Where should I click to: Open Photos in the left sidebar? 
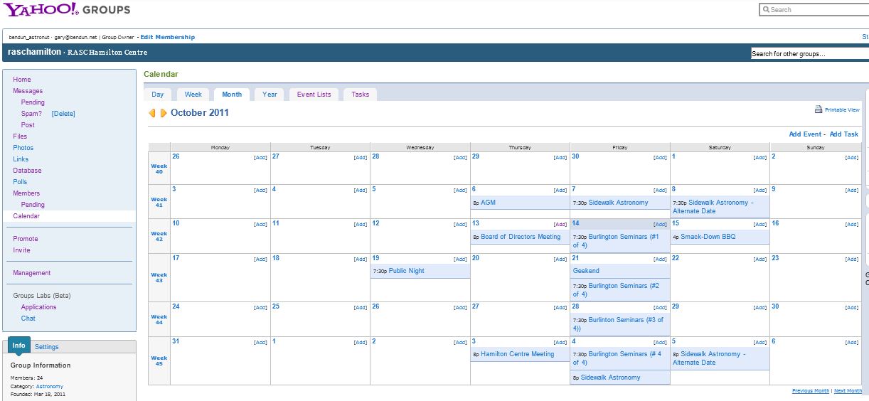click(x=23, y=148)
